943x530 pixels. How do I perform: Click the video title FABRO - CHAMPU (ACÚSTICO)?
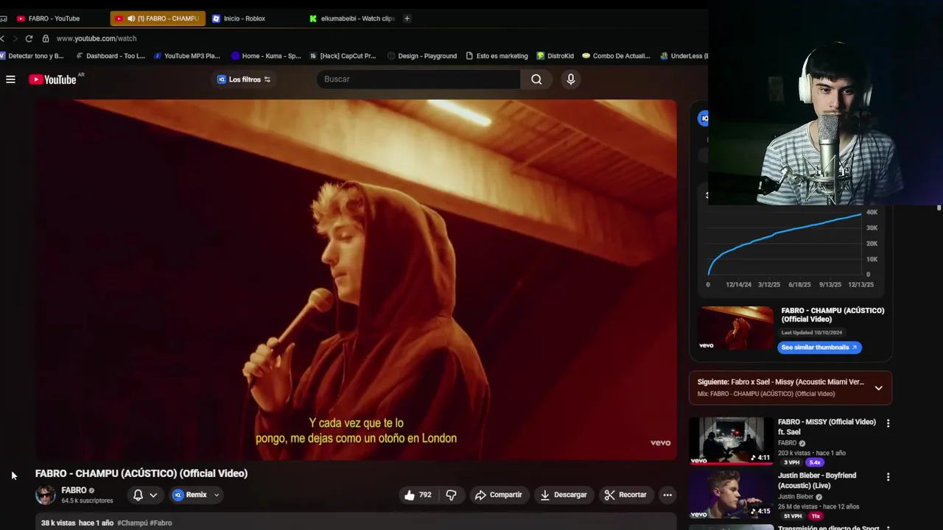tap(141, 473)
